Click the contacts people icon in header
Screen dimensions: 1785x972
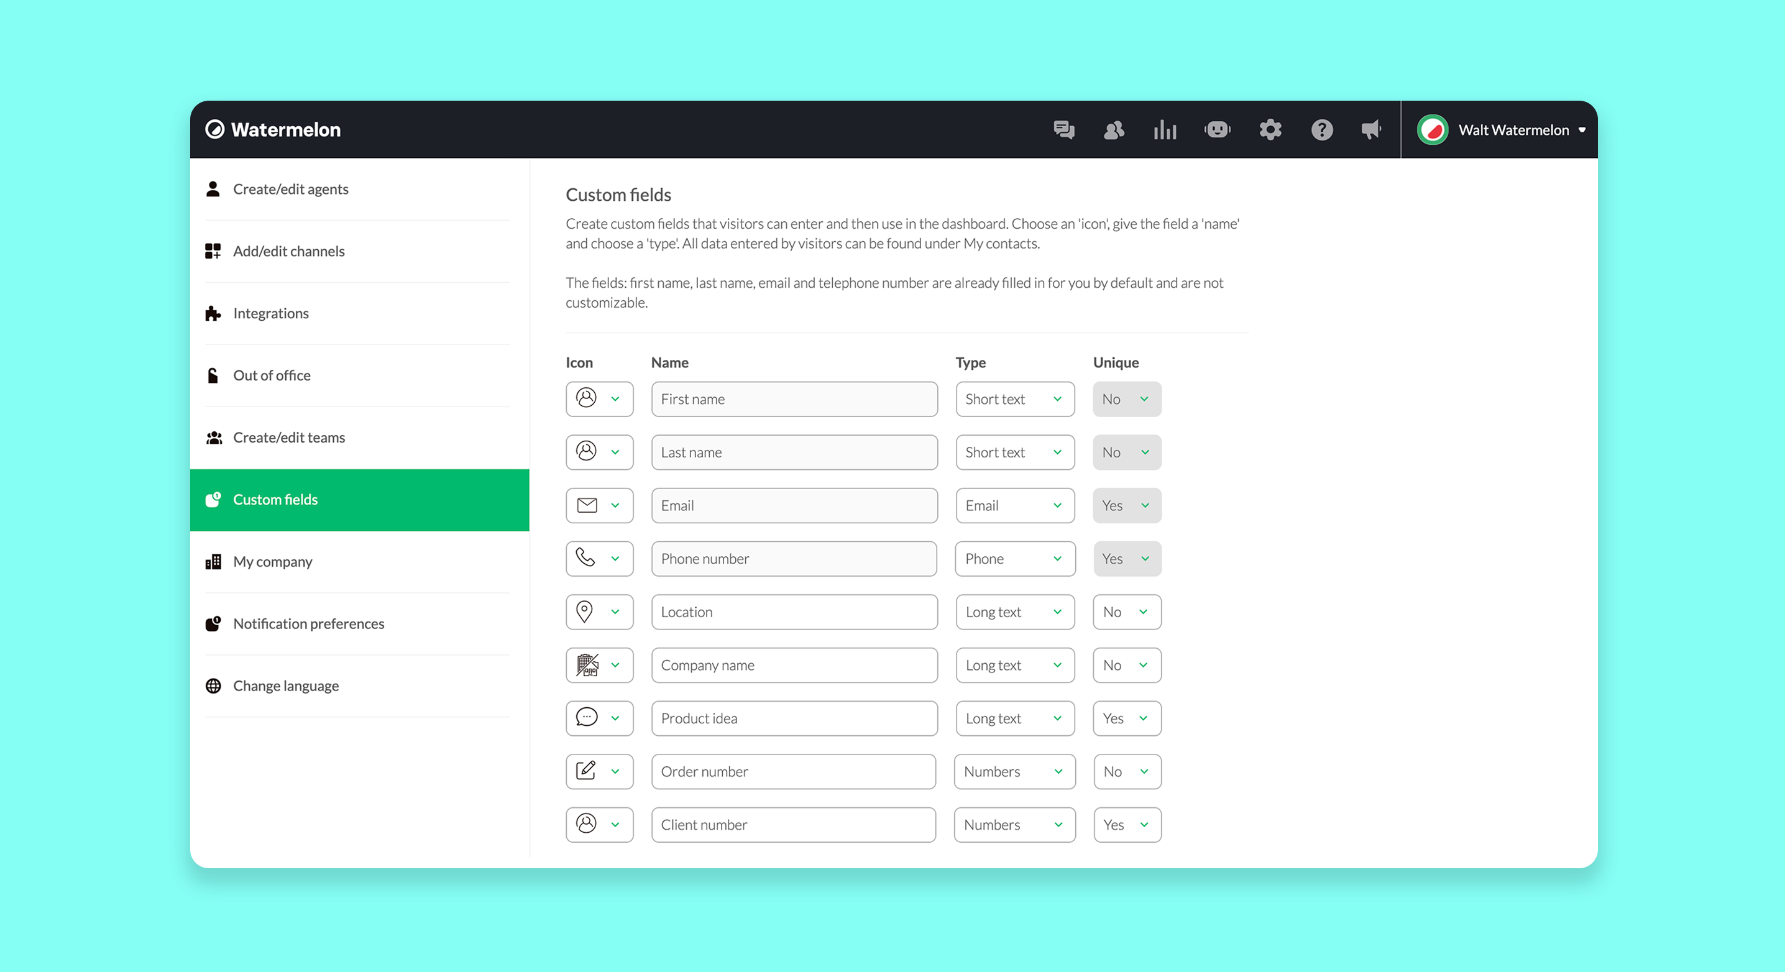click(1114, 129)
